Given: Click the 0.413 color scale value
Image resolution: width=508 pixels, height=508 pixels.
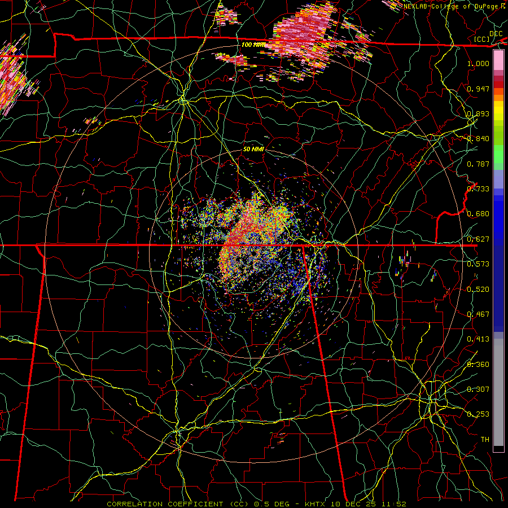Looking at the screenshot, I should 478,339.
